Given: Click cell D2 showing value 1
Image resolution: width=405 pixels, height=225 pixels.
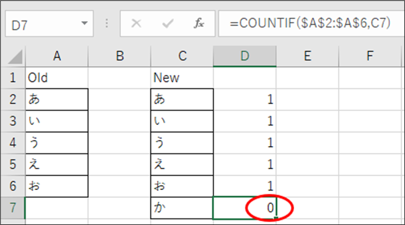Looking at the screenshot, I should tap(245, 99).
